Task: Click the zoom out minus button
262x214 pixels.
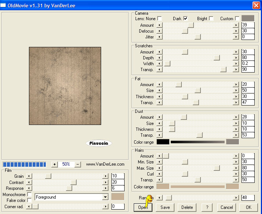Action: [x=77, y=165]
